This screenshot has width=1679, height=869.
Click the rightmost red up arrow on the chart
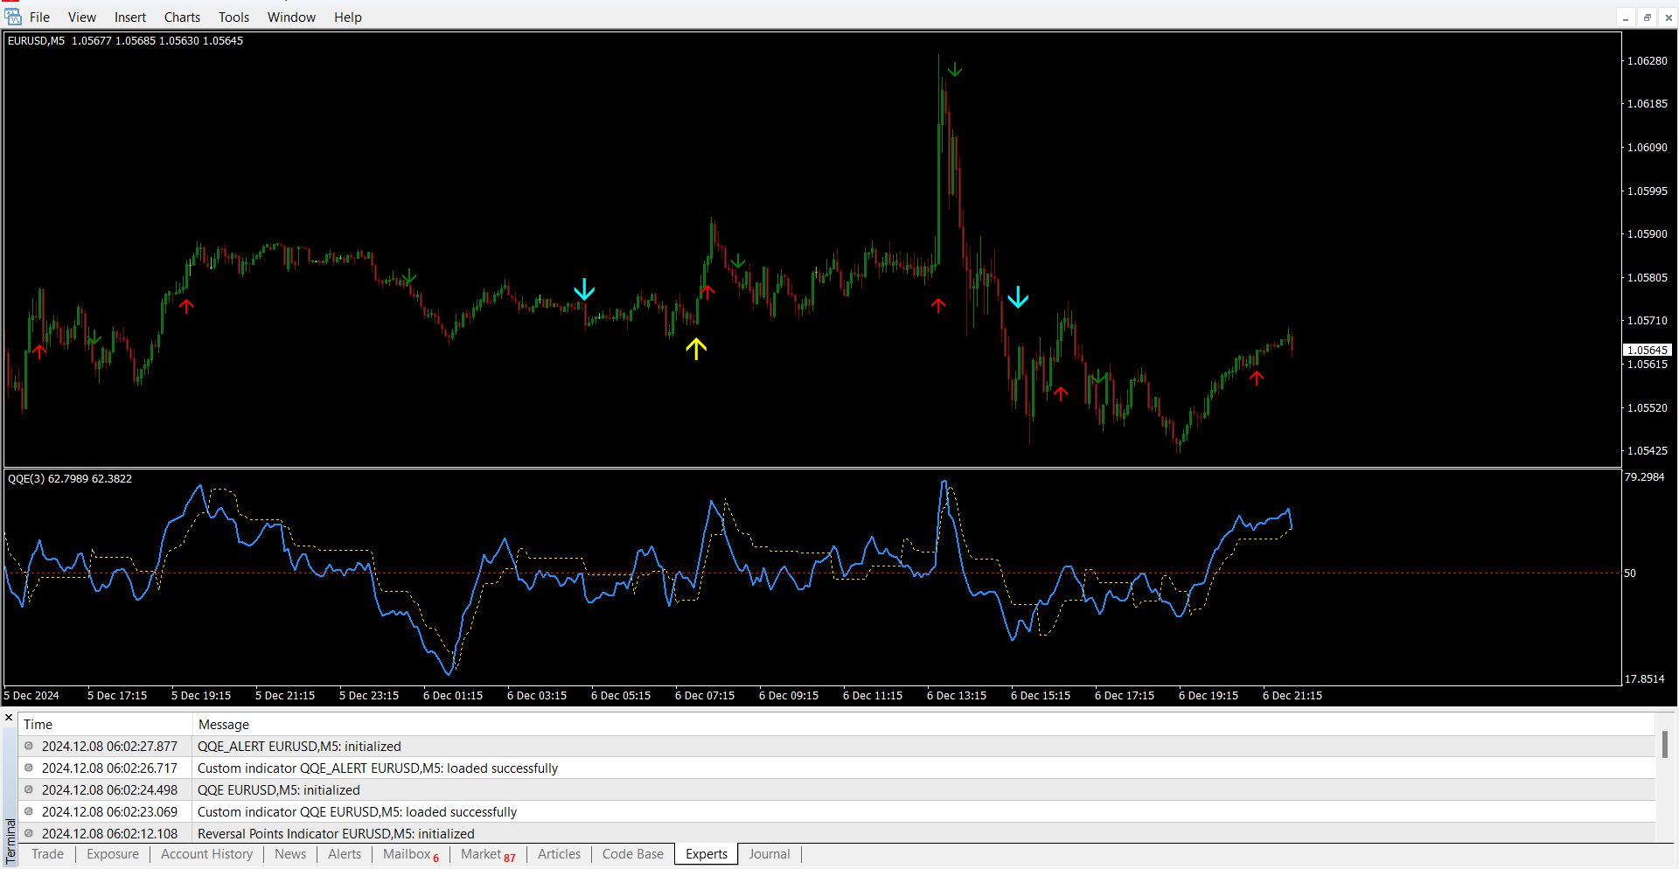tap(1257, 378)
